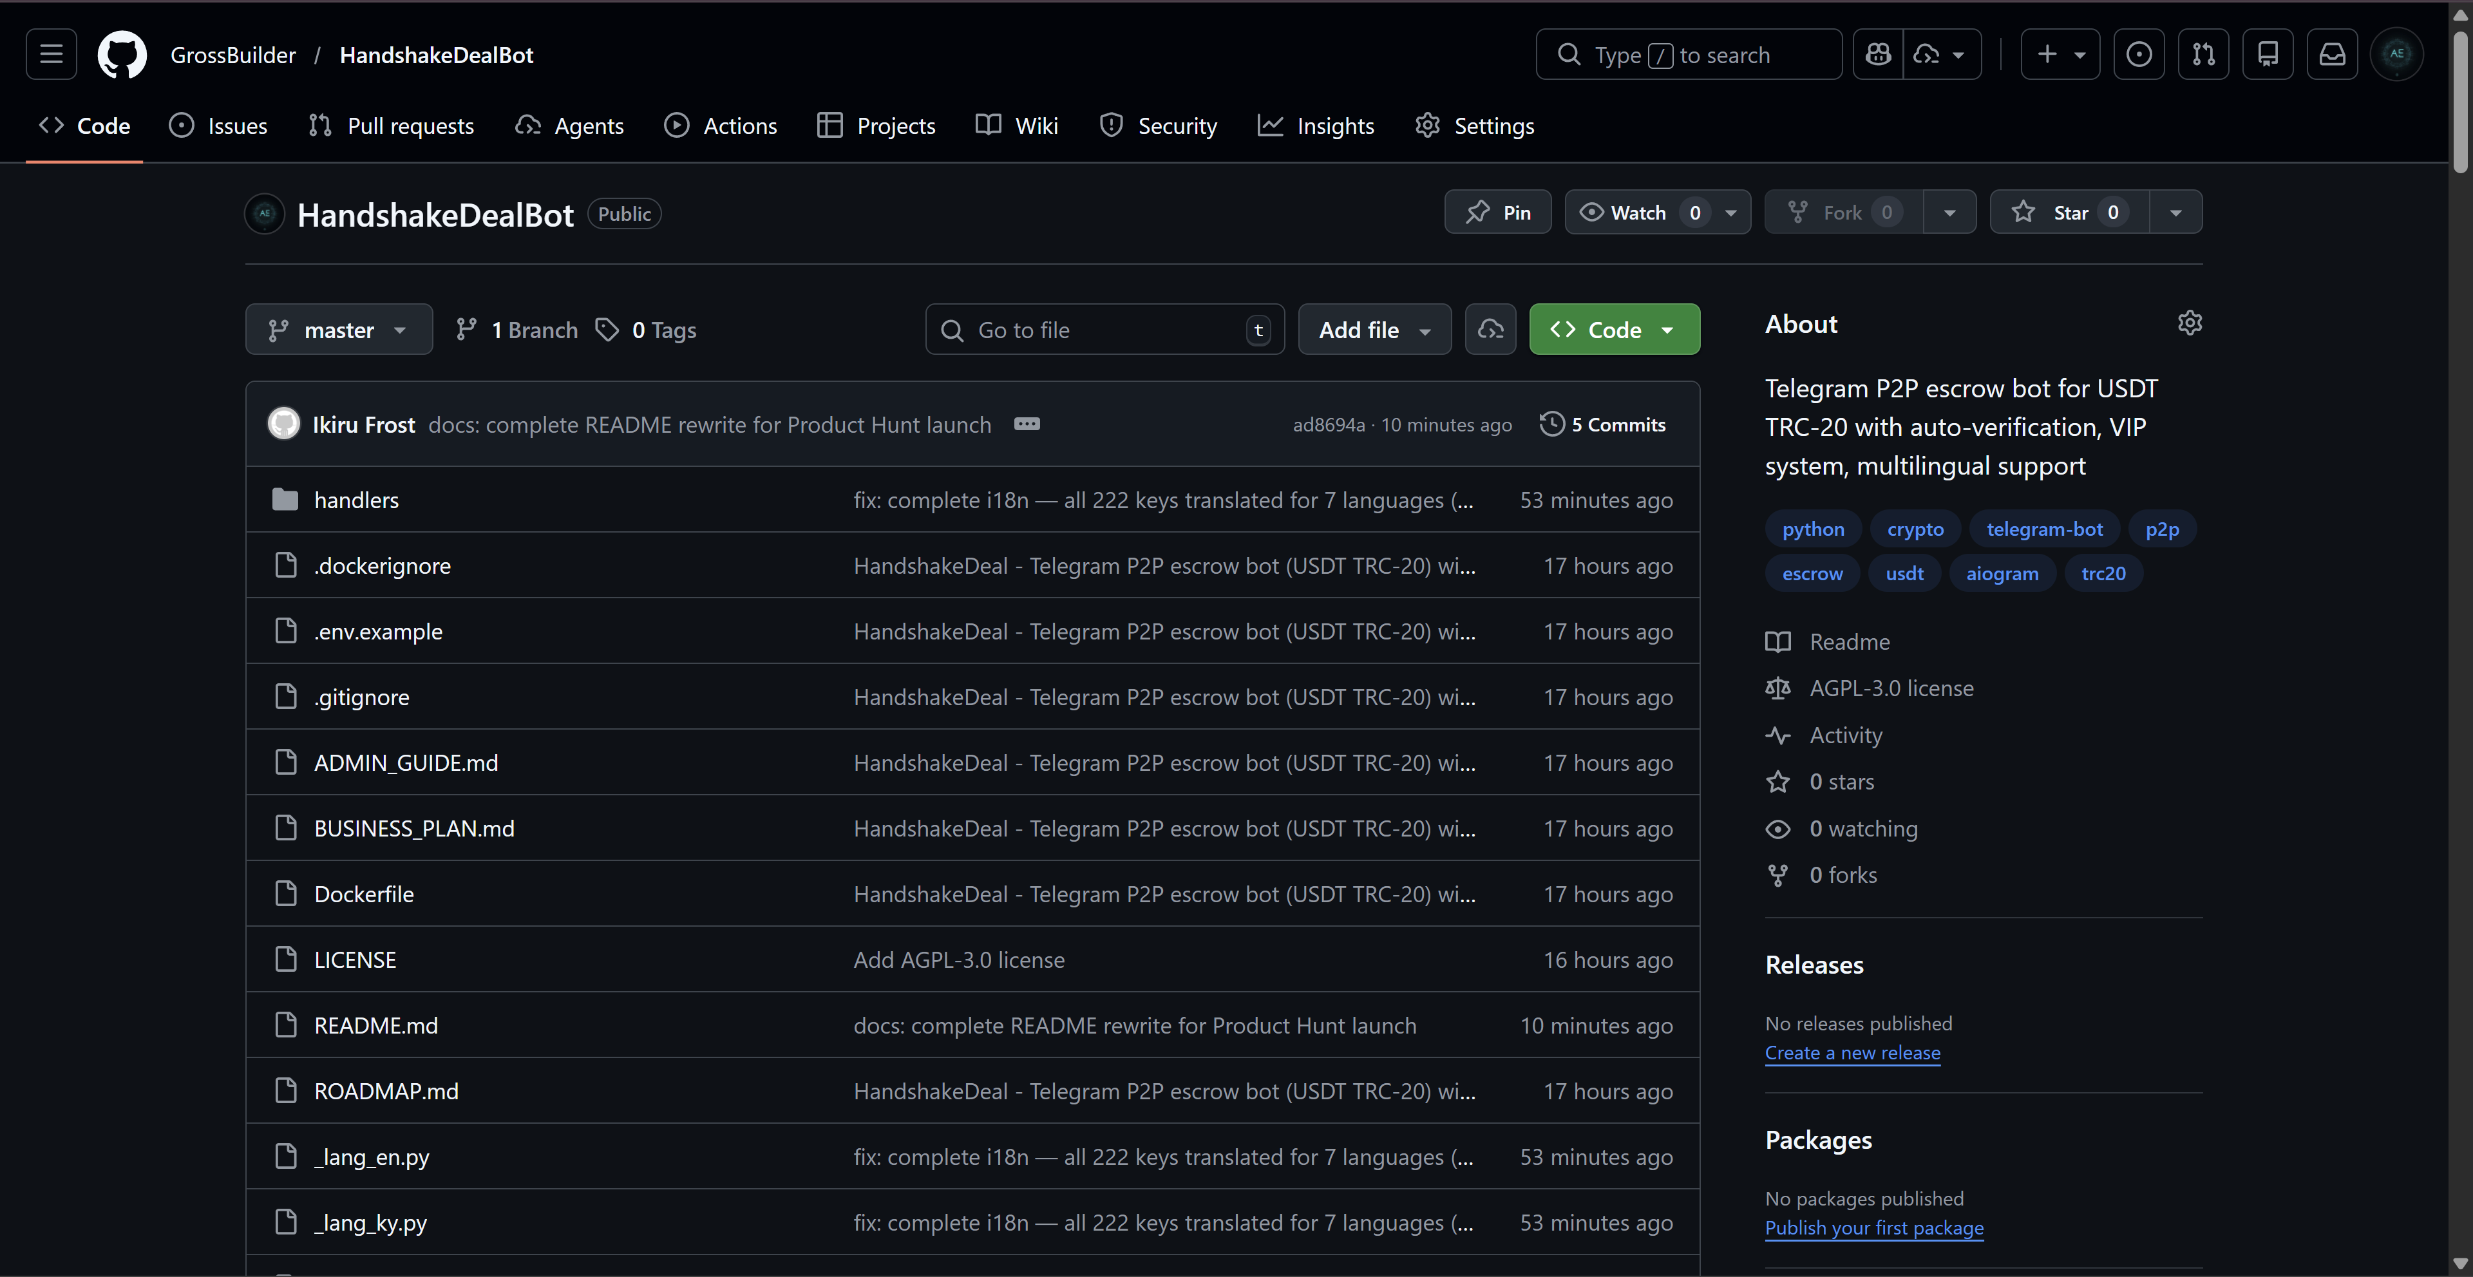This screenshot has height=1277, width=2473.
Task: Click the python topic tag
Action: [1812, 528]
